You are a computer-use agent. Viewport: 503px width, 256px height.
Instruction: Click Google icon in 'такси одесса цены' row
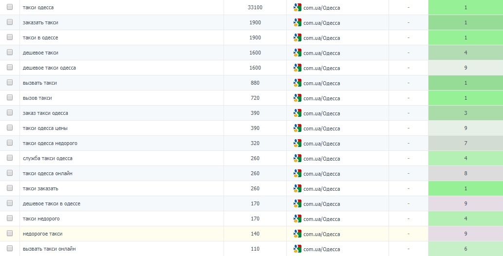(x=298, y=128)
